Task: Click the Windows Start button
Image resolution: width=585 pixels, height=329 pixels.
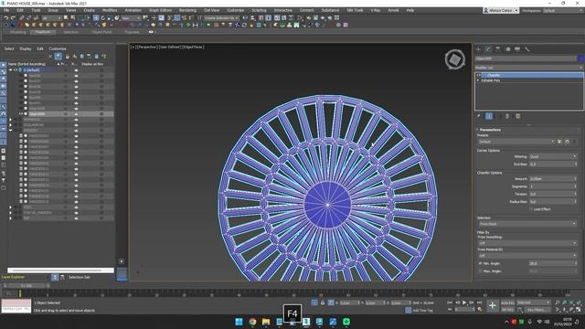Action: tap(239, 322)
